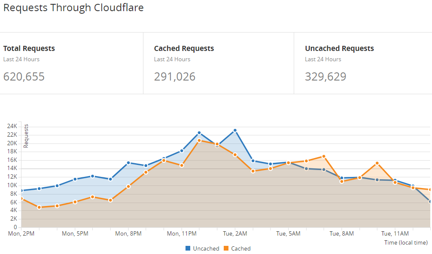Select the blue Uncached data point at Tue, 2AM

coord(235,131)
